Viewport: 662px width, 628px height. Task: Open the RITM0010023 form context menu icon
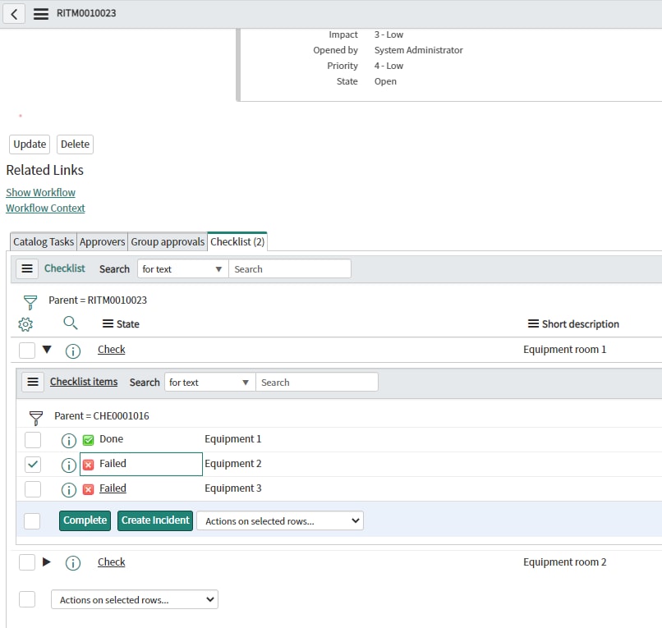click(x=41, y=14)
